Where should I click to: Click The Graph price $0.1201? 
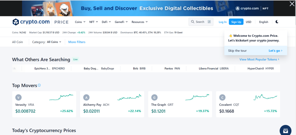tap(158, 111)
